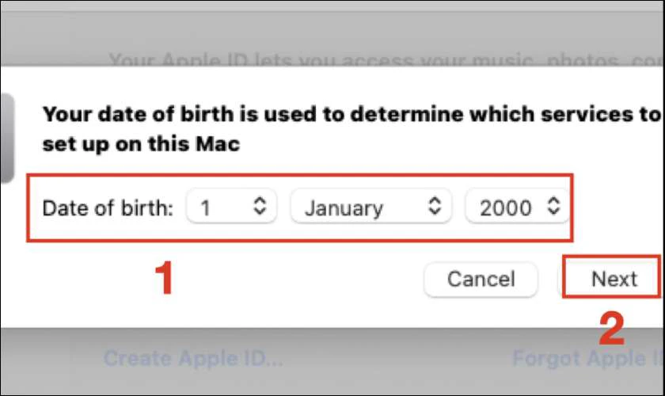665x396 pixels.
Task: Click the red annotation number 1
Action: coord(163,279)
